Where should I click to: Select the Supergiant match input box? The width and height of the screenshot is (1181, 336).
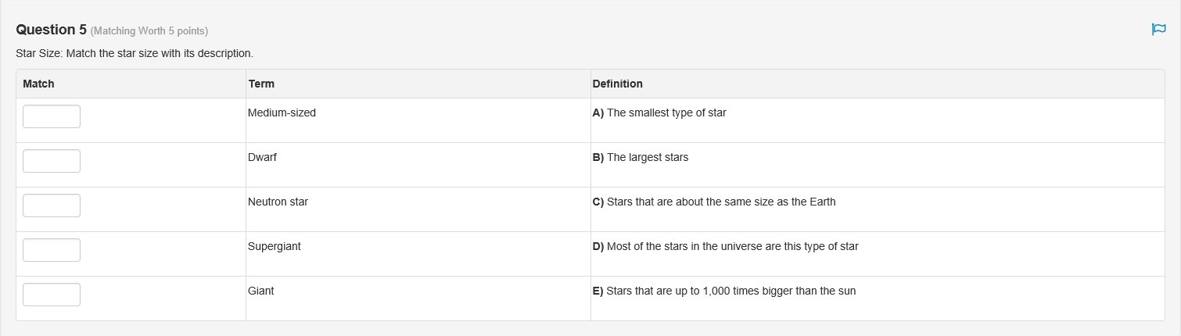pyautogui.click(x=52, y=250)
